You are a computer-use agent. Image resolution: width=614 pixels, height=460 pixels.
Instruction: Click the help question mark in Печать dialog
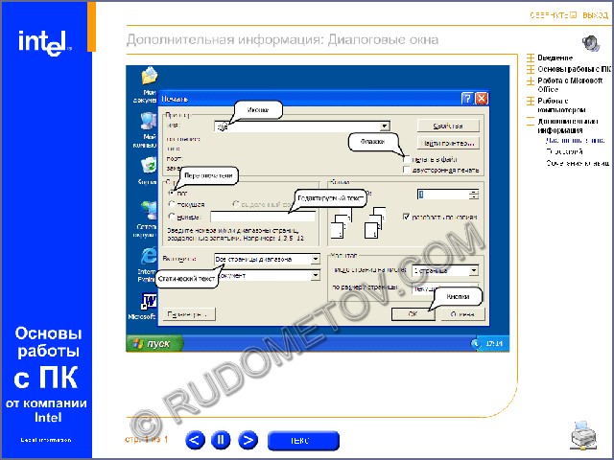point(467,98)
